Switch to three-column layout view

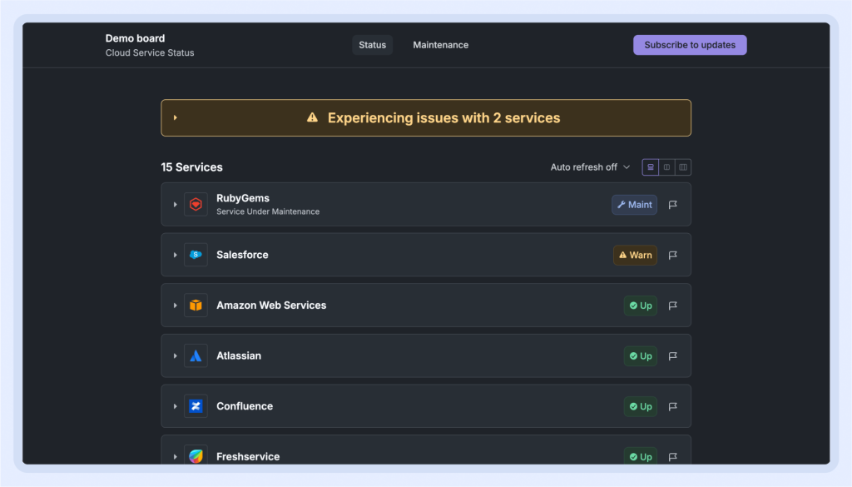[x=683, y=167]
